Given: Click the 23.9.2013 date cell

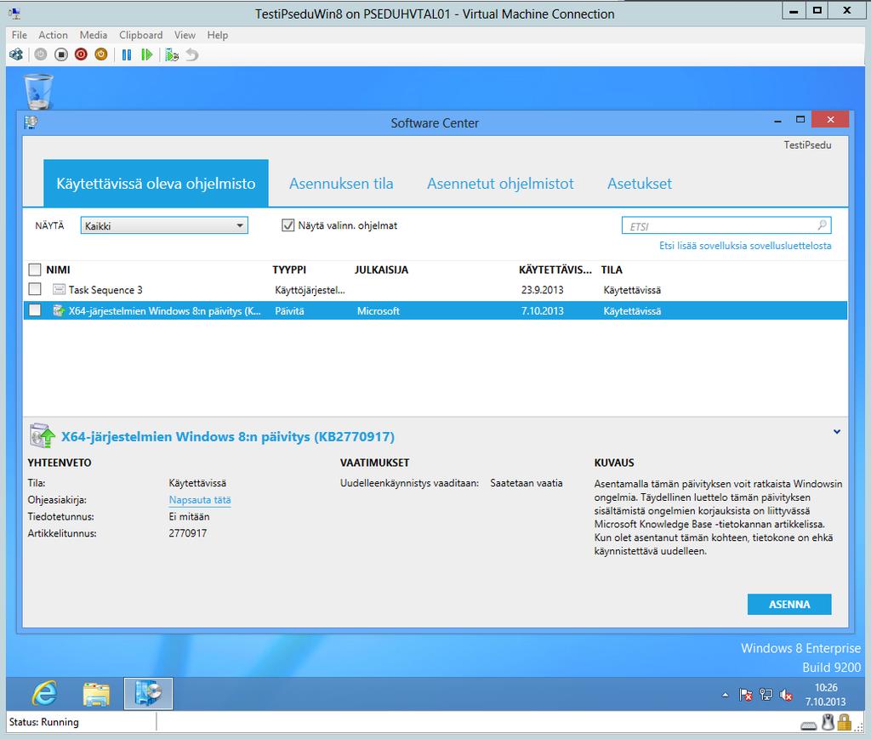Looking at the screenshot, I should [542, 290].
